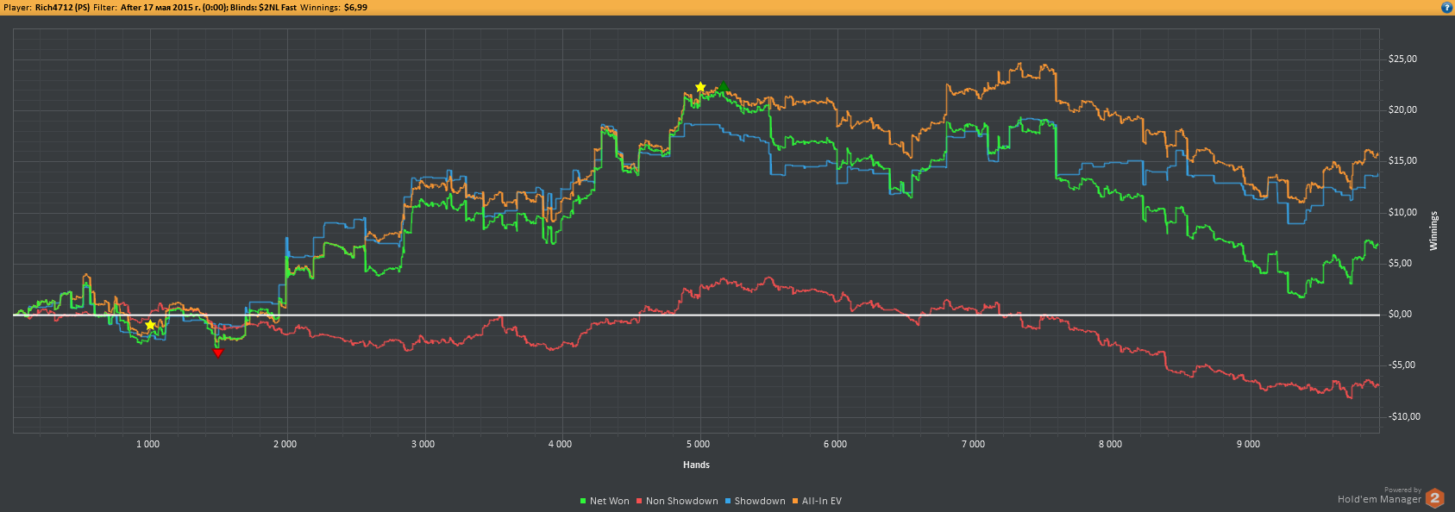The image size is (1455, 512).
Task: Click the Hold'em Manager 2 logo badge
Action: (x=1434, y=498)
